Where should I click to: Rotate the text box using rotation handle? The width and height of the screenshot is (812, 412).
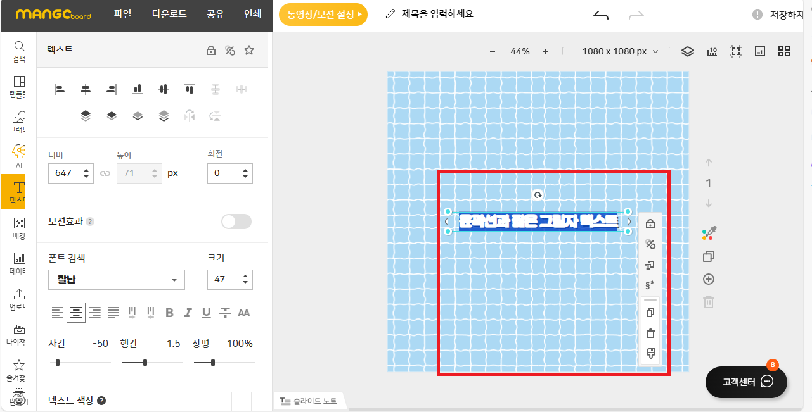click(538, 196)
